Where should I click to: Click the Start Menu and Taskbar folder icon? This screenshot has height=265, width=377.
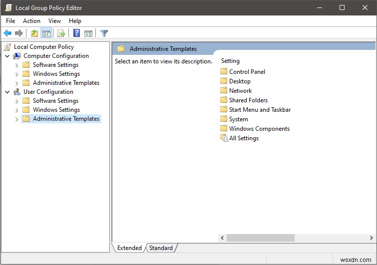coord(224,110)
